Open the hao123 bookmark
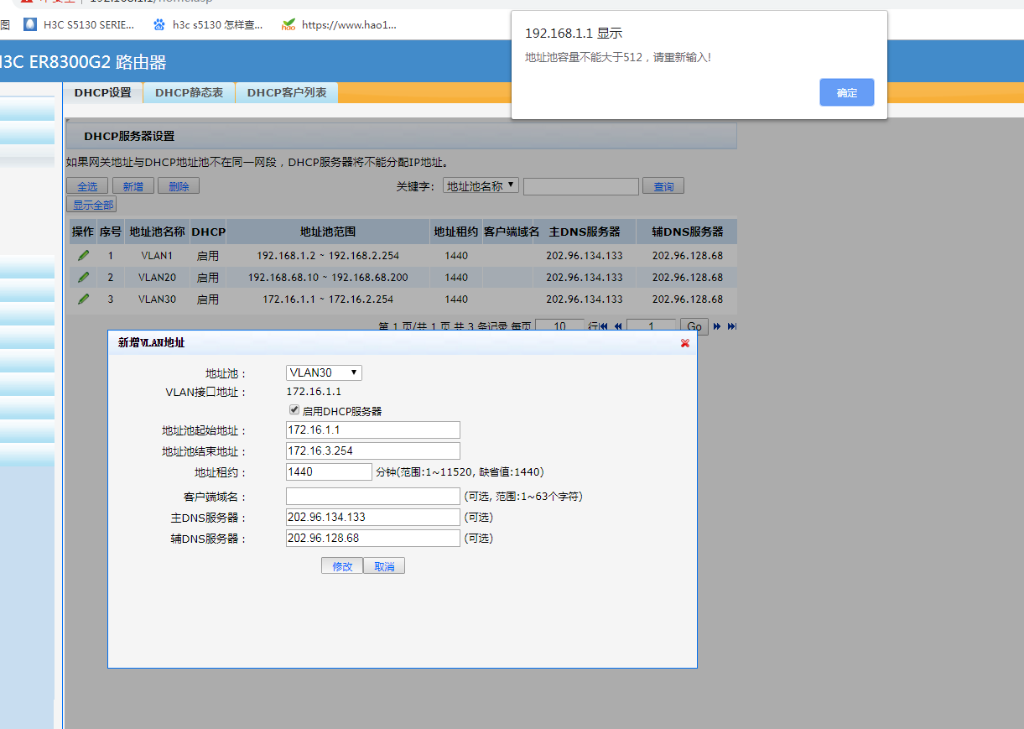 pos(339,25)
